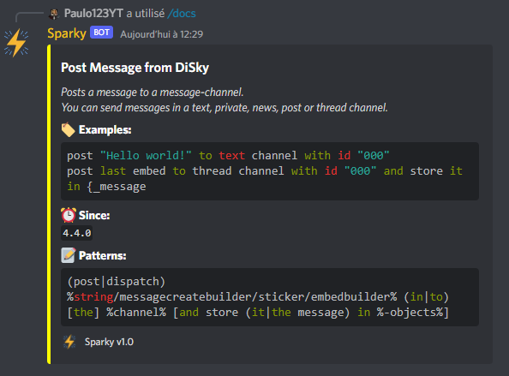509x376 pixels.
Task: Click the alarm clock emoji beside Since
Action: click(x=69, y=216)
